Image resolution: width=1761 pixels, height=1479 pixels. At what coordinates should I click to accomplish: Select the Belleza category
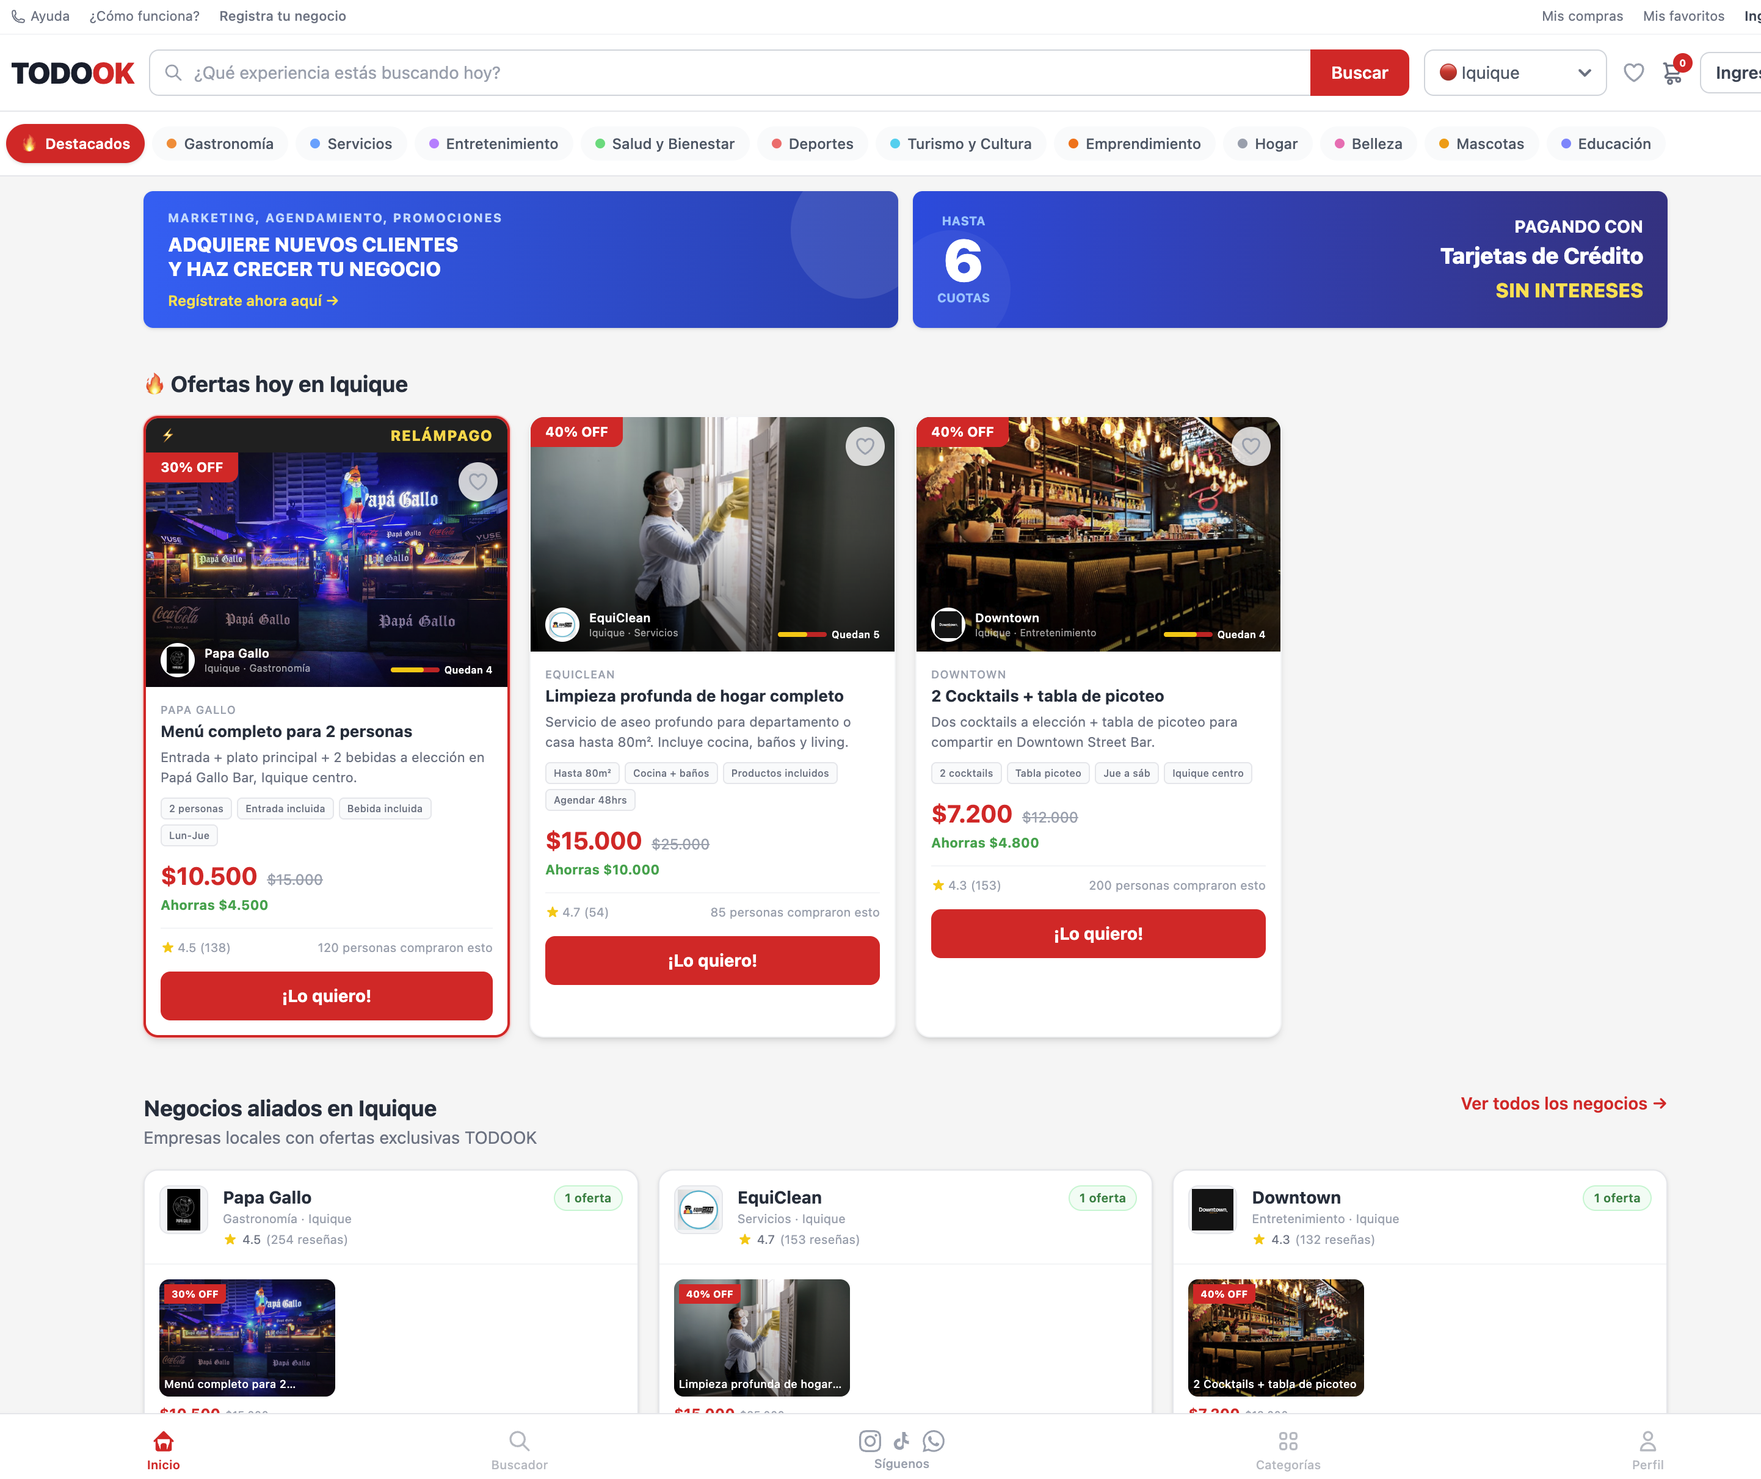coord(1368,144)
